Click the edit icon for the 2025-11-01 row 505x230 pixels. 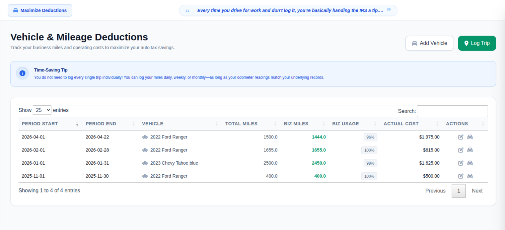pos(461,176)
